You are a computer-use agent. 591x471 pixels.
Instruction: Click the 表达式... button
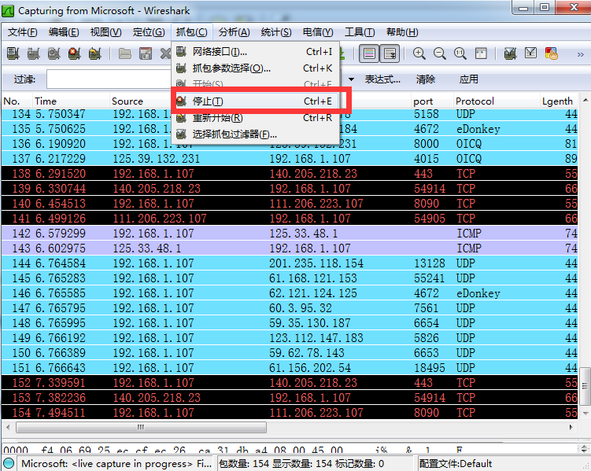pyautogui.click(x=382, y=79)
